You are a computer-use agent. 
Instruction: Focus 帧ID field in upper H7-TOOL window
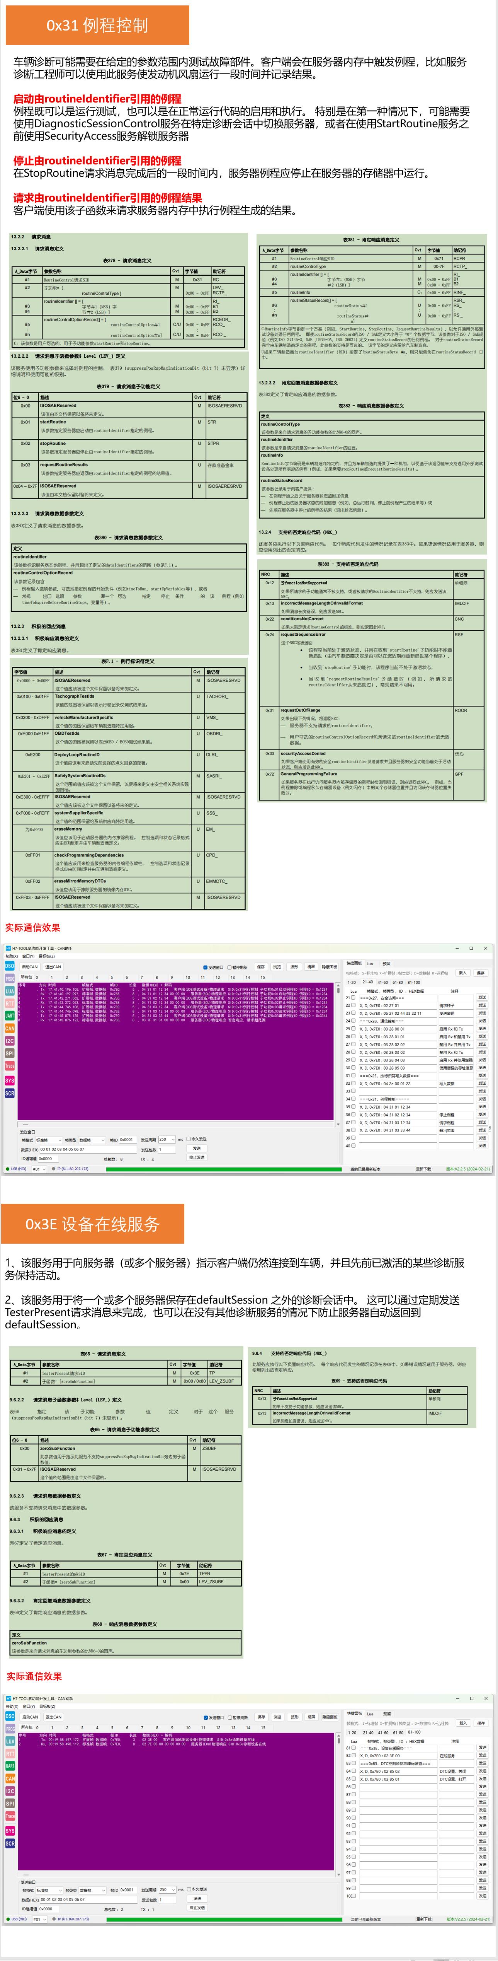[x=127, y=1140]
